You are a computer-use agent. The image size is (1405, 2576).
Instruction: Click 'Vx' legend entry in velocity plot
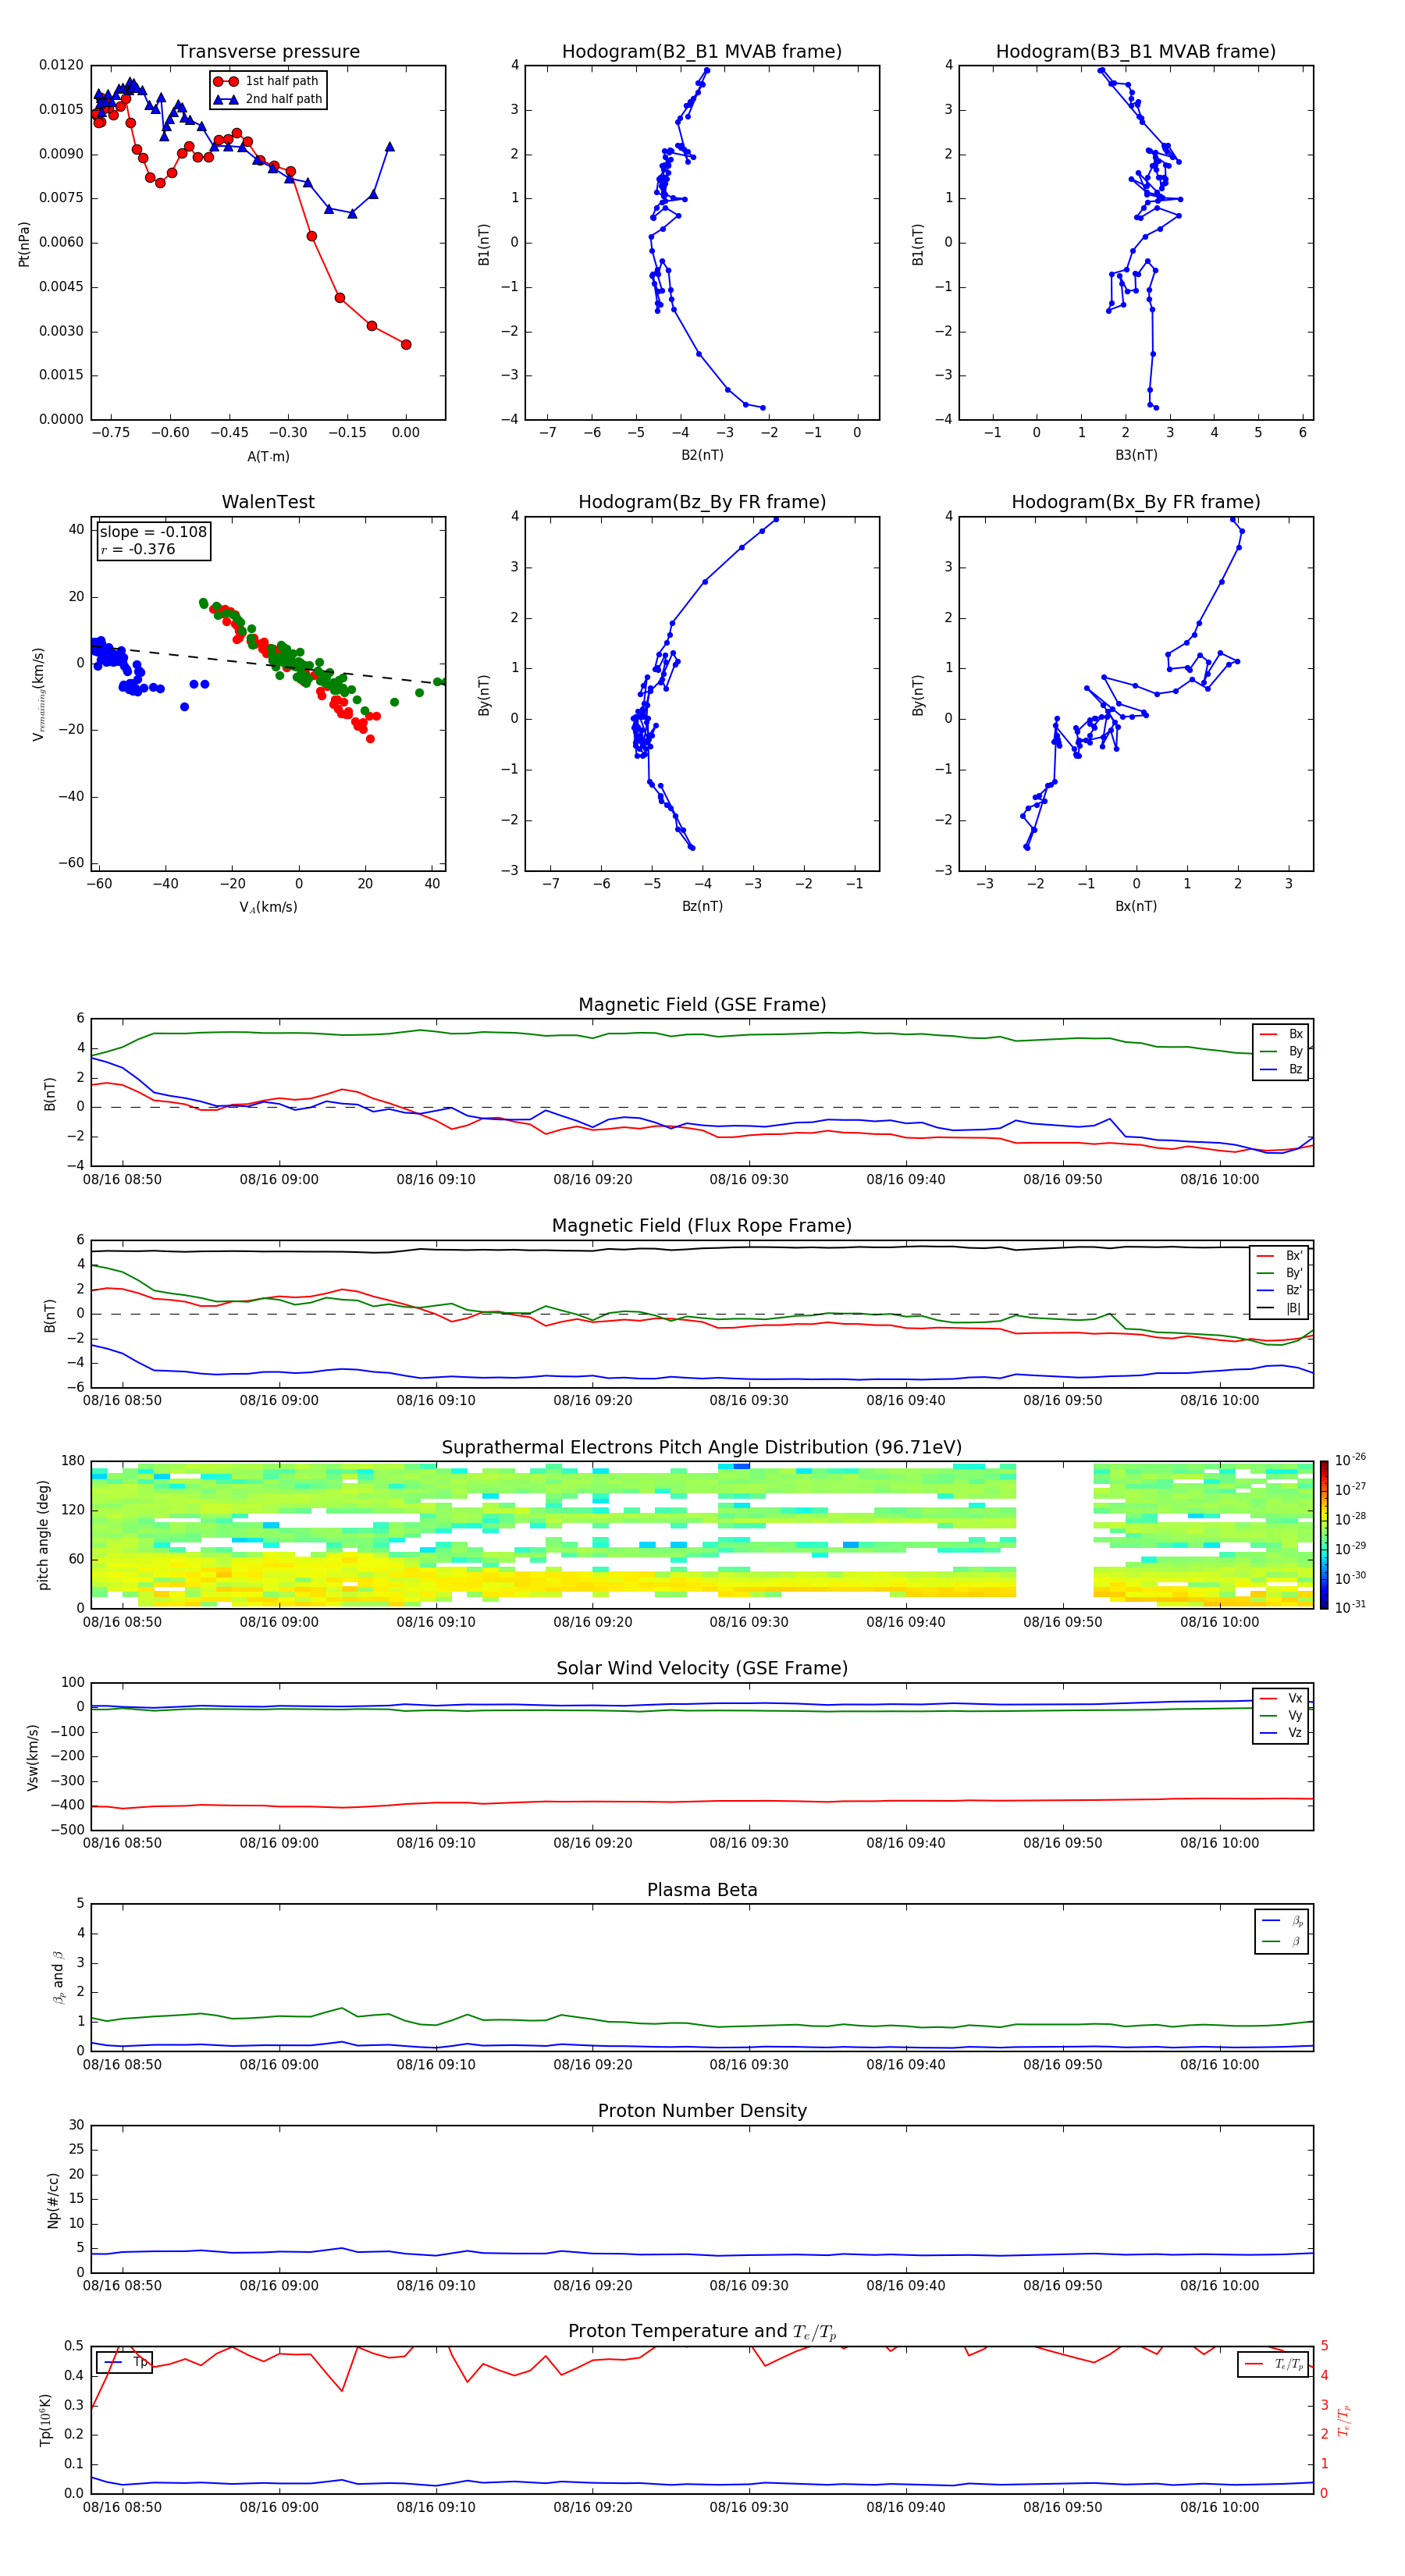(x=1281, y=1698)
